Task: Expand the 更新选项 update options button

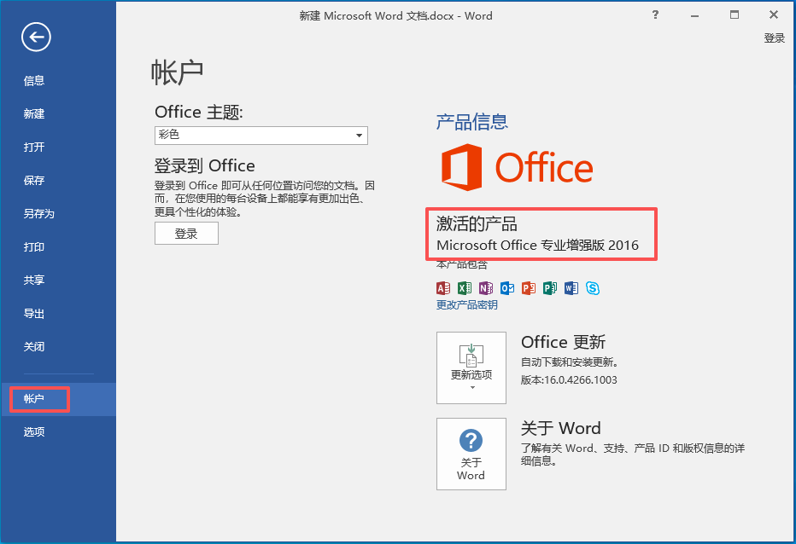Action: 471,367
